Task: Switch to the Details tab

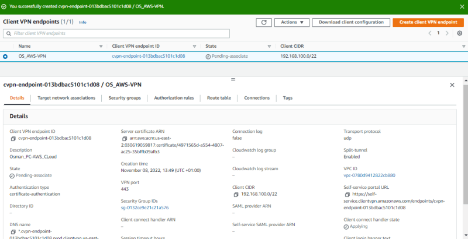Action: click(x=17, y=98)
